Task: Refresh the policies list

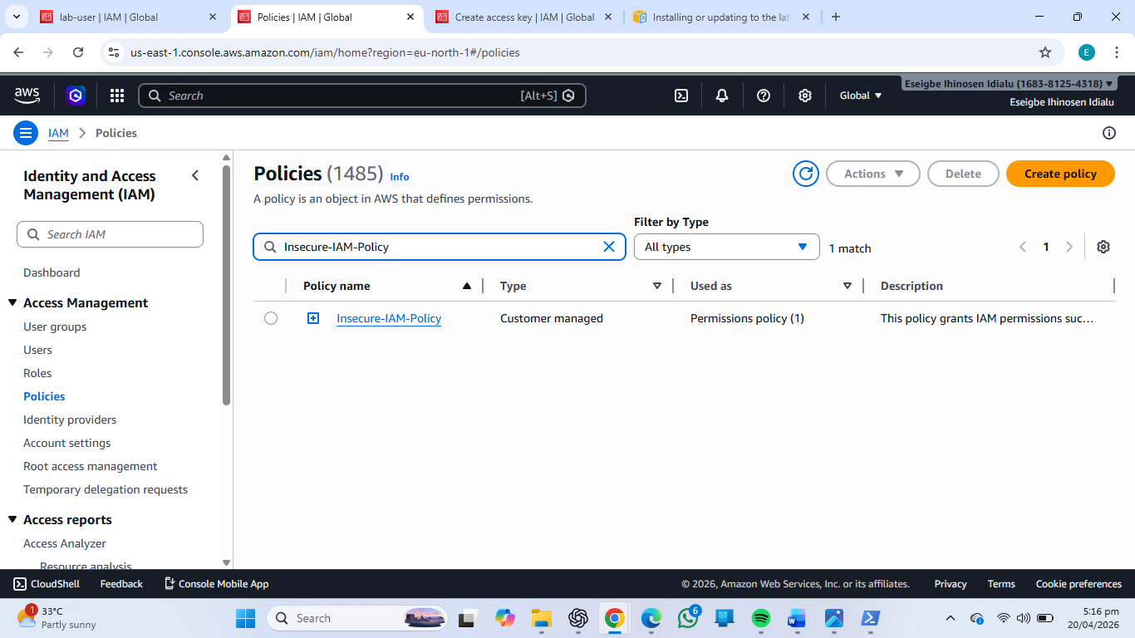Action: point(806,174)
